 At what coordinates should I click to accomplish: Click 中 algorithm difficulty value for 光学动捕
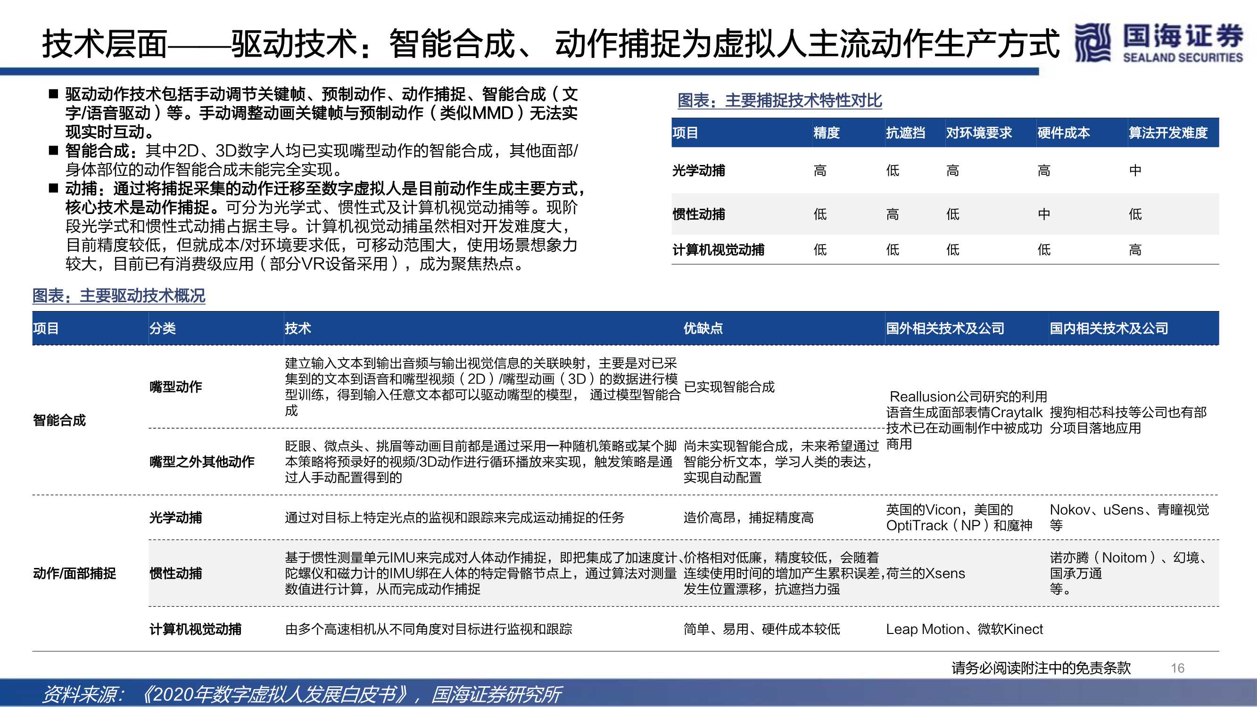pyautogui.click(x=1135, y=170)
